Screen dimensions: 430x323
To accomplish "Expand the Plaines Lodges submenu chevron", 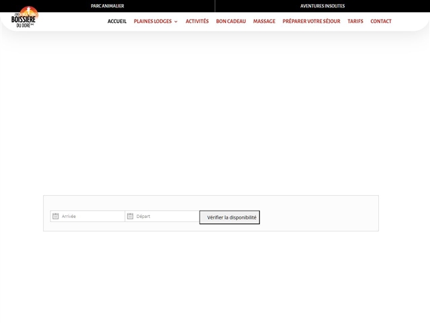I will 176,22.
